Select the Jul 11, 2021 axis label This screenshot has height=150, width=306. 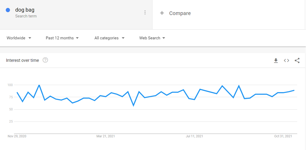pyautogui.click(x=194, y=136)
